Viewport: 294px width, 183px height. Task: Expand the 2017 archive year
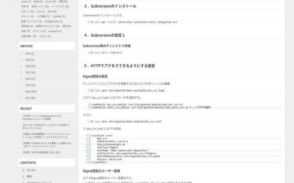click(x=30, y=98)
